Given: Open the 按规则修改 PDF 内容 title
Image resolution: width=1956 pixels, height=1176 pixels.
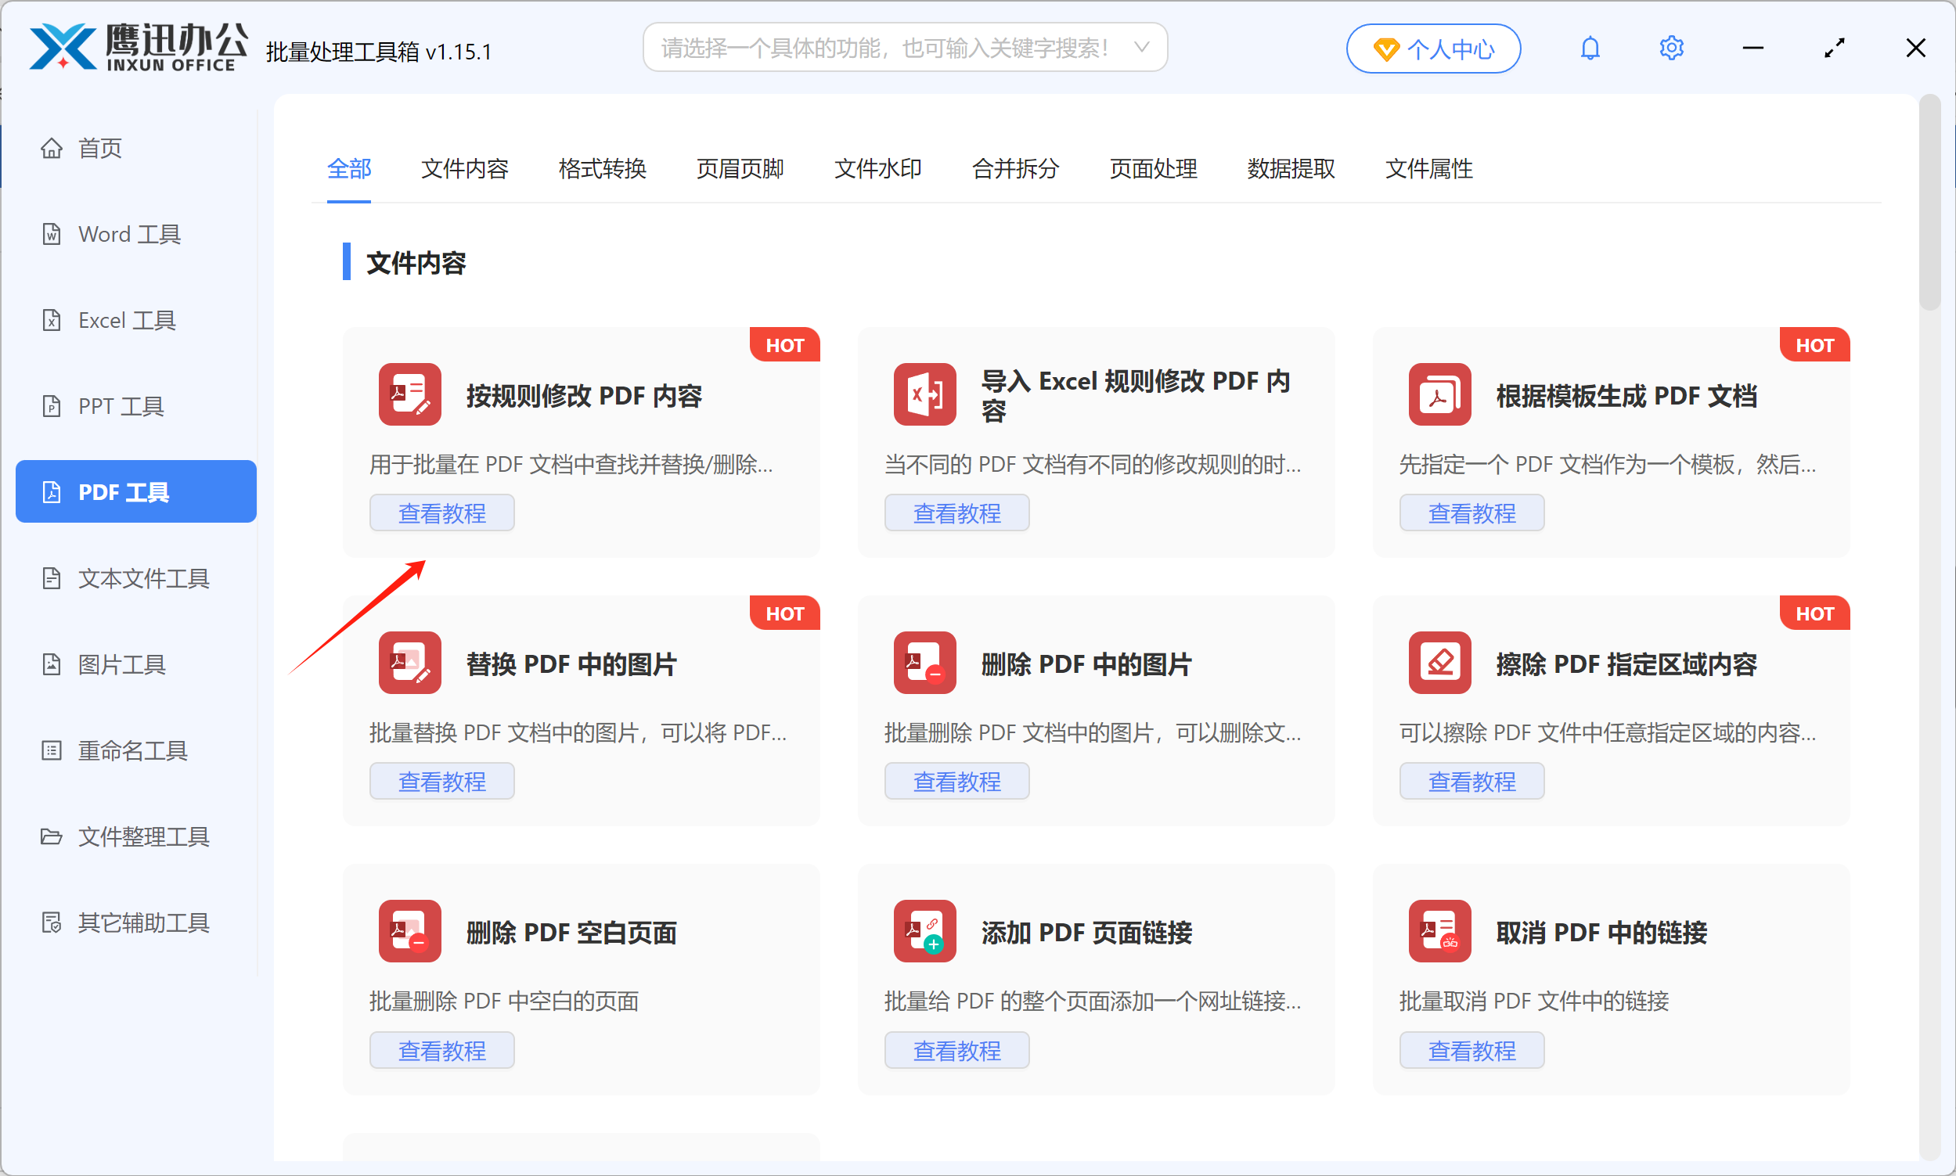Looking at the screenshot, I should (584, 395).
